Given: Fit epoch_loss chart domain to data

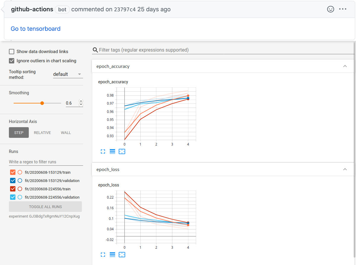Looking at the screenshot, I should coord(122,255).
